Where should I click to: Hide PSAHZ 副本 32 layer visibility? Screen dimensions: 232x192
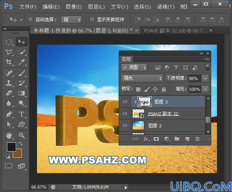pos(125,114)
